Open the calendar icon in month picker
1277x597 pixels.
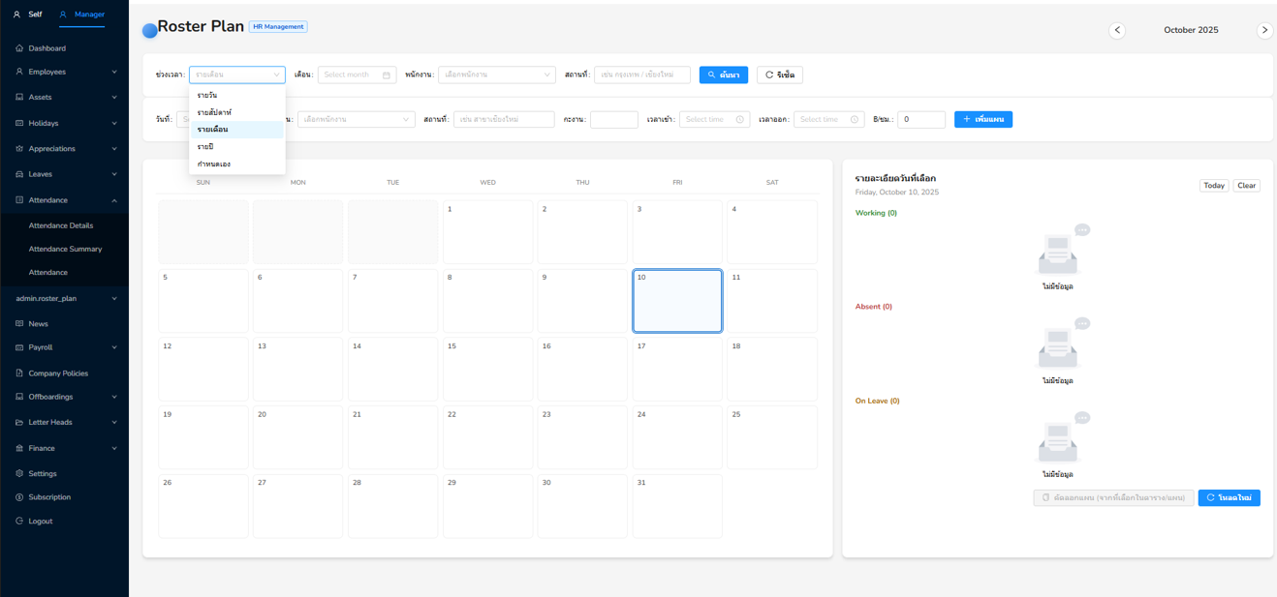click(386, 75)
